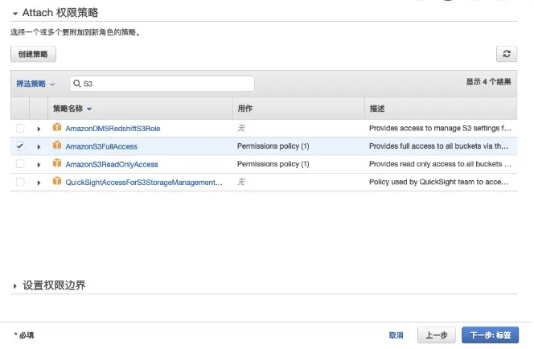This screenshot has width=534, height=349.
Task: Click the policy search field containing S3
Action: pyautogui.click(x=162, y=84)
